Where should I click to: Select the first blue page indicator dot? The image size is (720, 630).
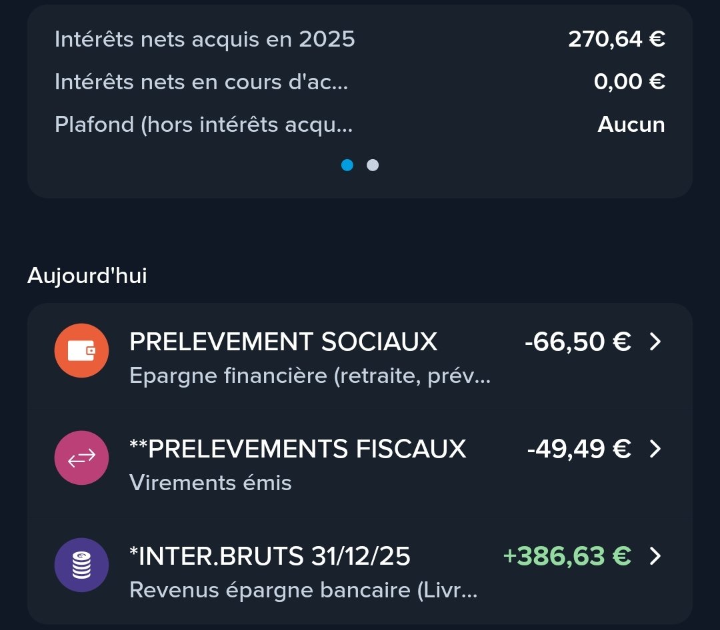[347, 165]
